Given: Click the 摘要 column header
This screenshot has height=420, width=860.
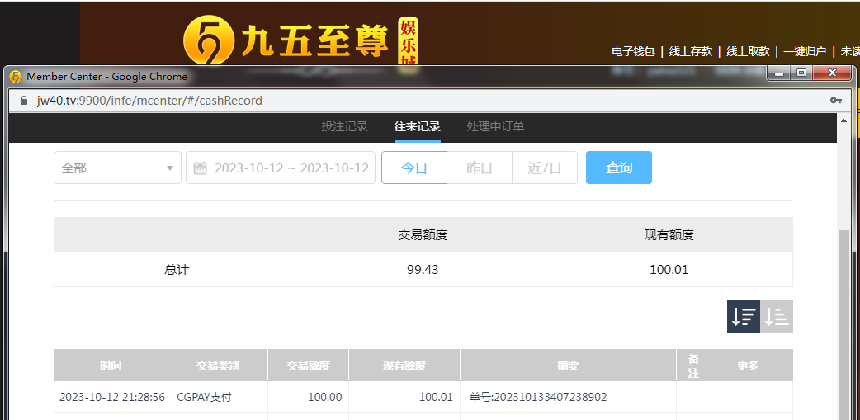Looking at the screenshot, I should 568,366.
